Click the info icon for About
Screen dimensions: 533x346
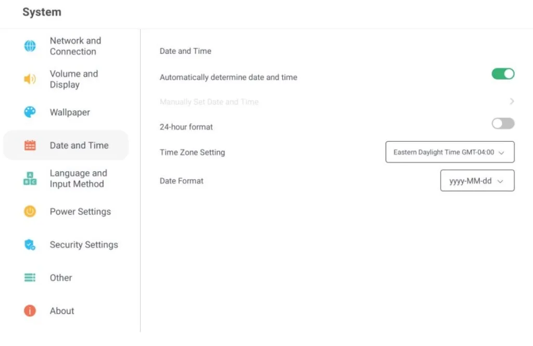click(30, 311)
